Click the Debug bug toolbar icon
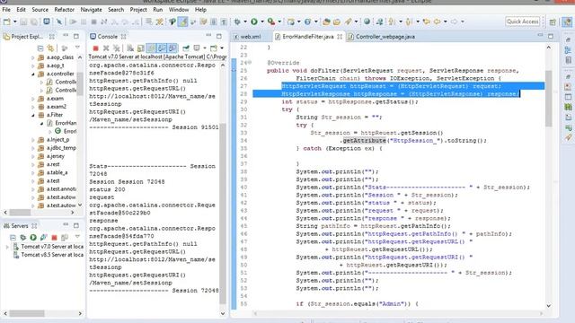 (237, 22)
